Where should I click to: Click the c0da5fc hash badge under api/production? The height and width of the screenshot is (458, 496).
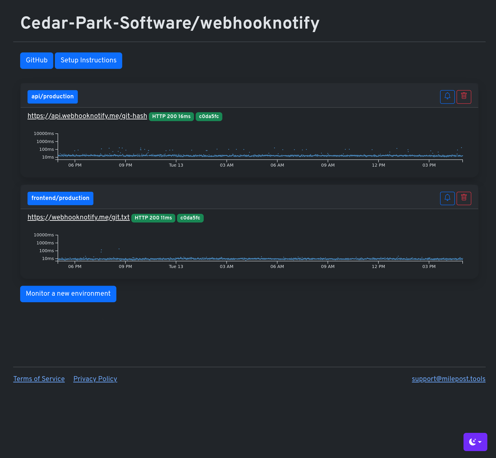[x=209, y=116]
